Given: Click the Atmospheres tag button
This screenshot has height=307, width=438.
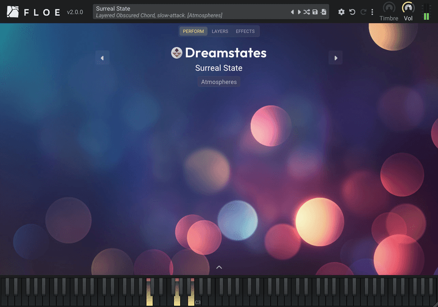Looking at the screenshot, I should [x=218, y=82].
